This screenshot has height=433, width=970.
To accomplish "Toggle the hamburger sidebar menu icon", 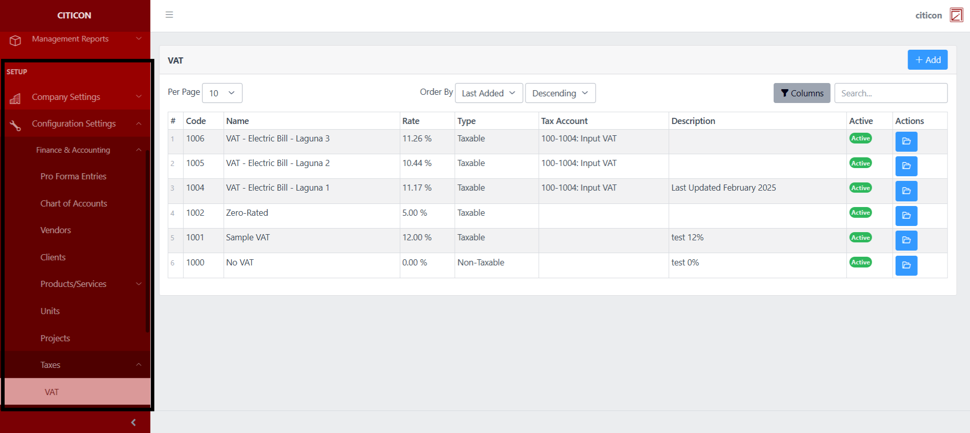I will 169,15.
